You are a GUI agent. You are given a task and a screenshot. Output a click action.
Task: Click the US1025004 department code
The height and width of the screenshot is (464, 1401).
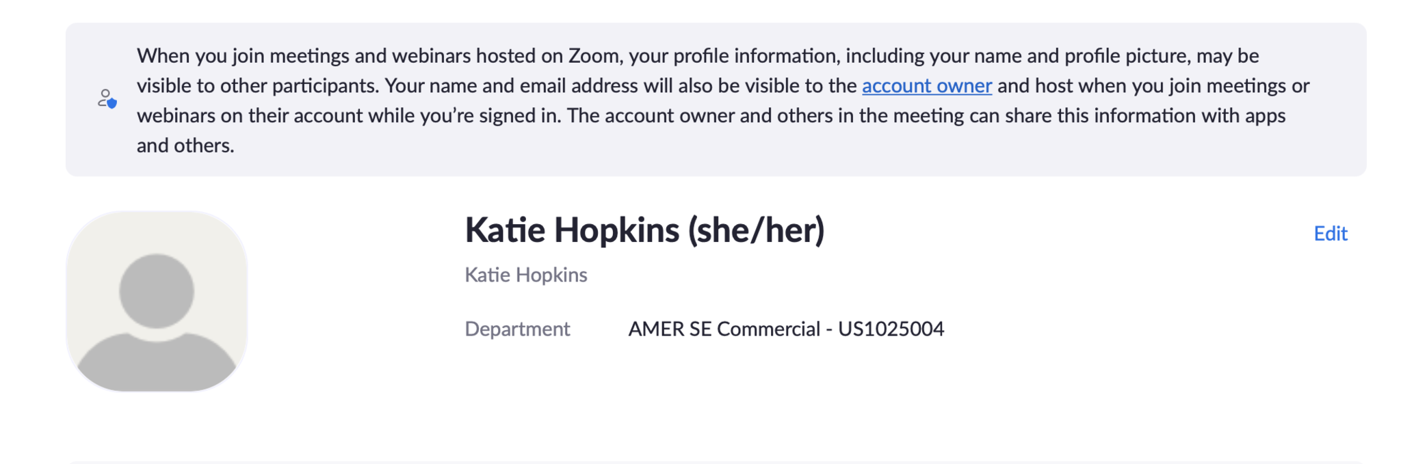pos(891,329)
